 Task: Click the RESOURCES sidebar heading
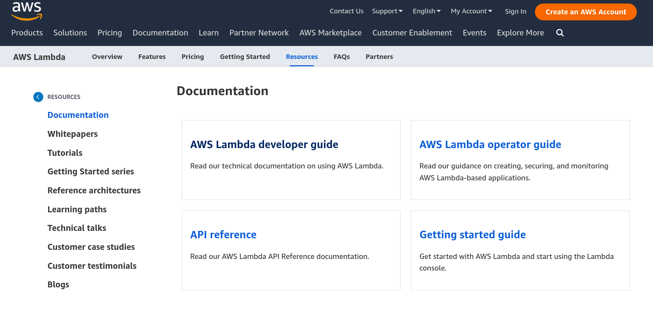(64, 97)
